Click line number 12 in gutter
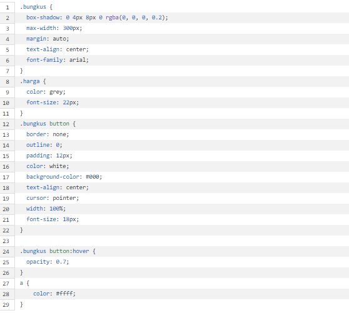Image resolution: width=349 pixels, height=313 pixels. pyautogui.click(x=6, y=124)
